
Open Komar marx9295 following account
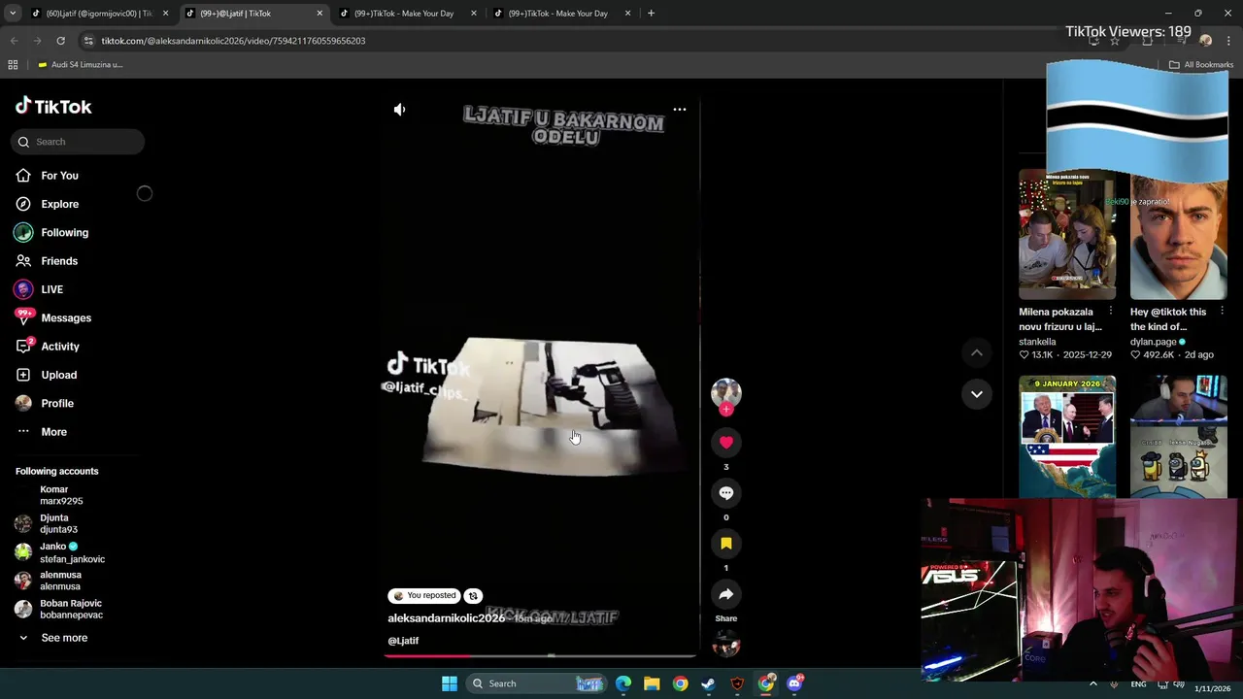[61, 495]
